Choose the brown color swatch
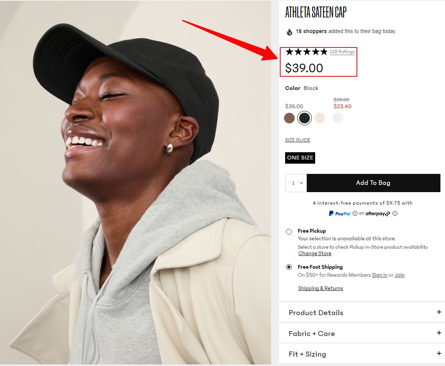The height and width of the screenshot is (366, 445). coord(289,118)
